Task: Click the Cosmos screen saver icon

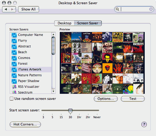Action: click(14, 58)
